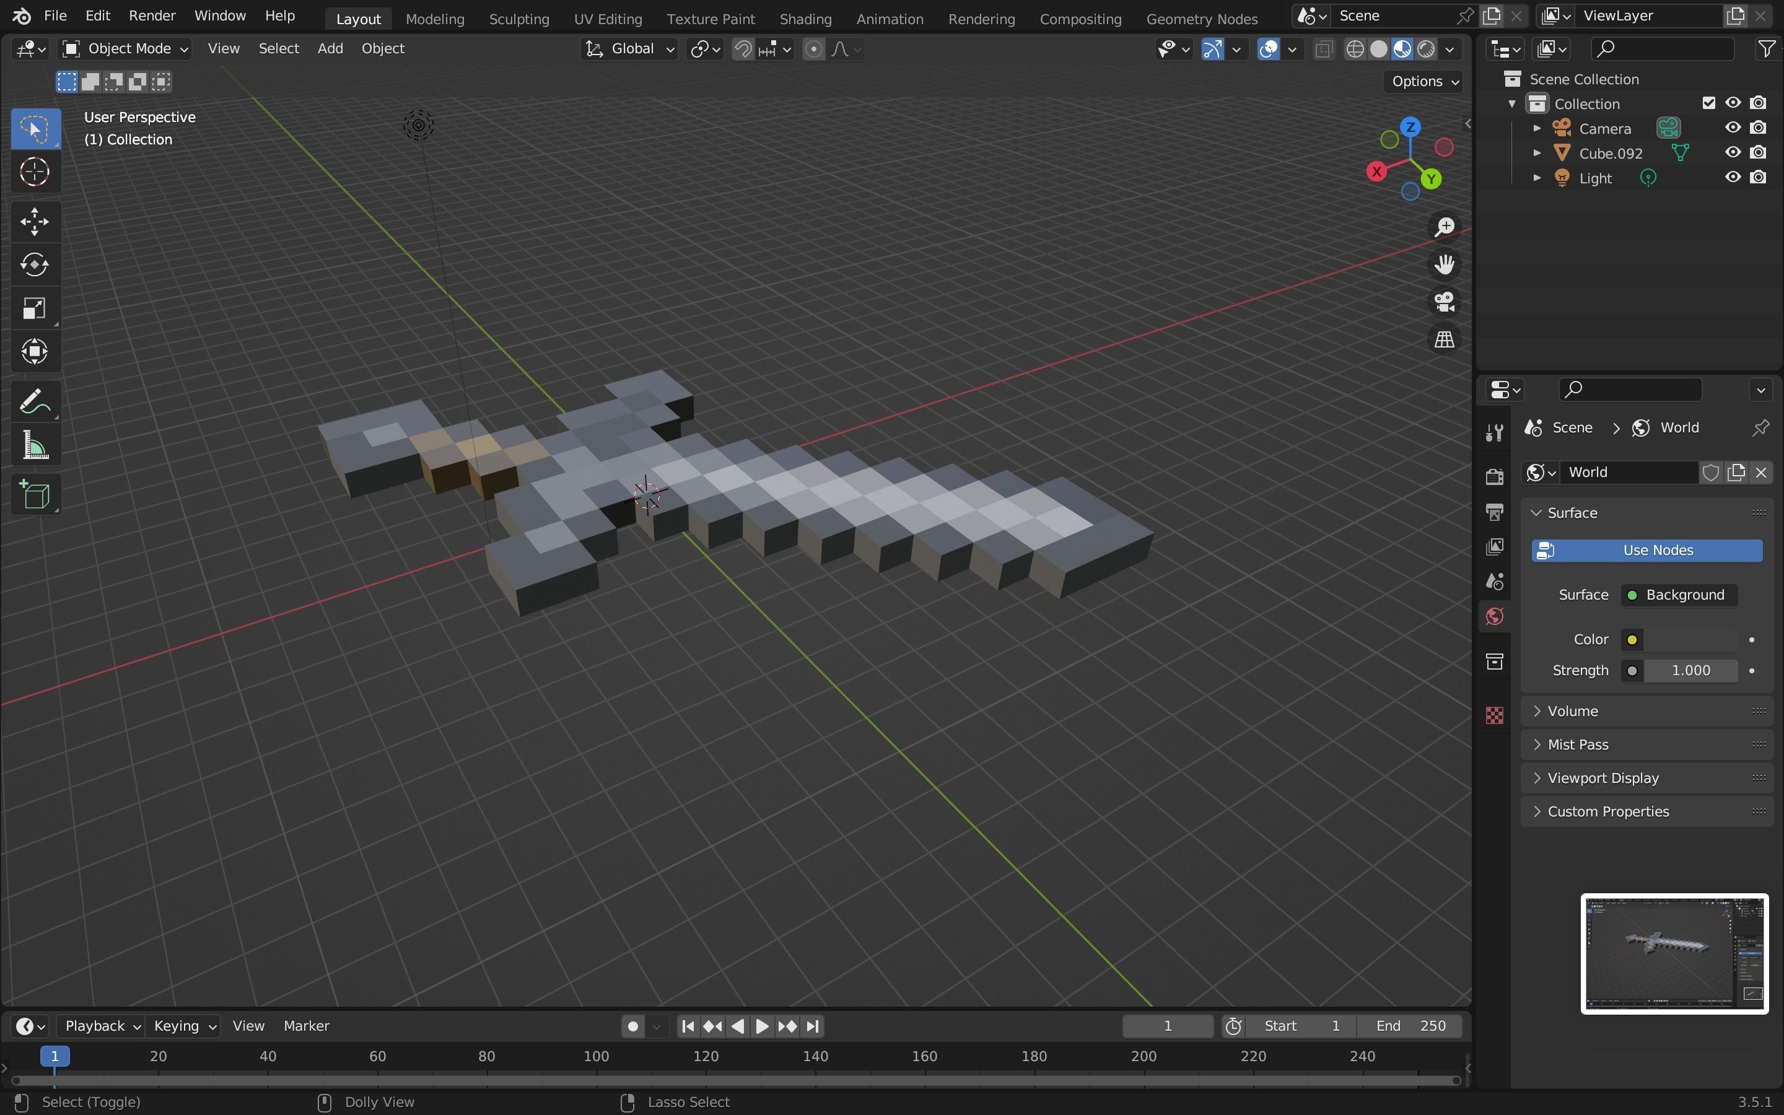Image resolution: width=1784 pixels, height=1115 pixels.
Task: Activate the Rotate tool
Action: pyautogui.click(x=35, y=265)
